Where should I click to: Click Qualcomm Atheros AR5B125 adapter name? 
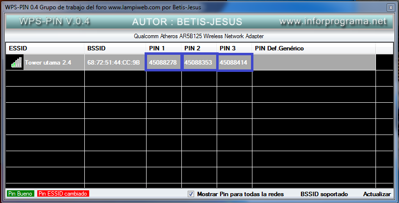coord(199,36)
